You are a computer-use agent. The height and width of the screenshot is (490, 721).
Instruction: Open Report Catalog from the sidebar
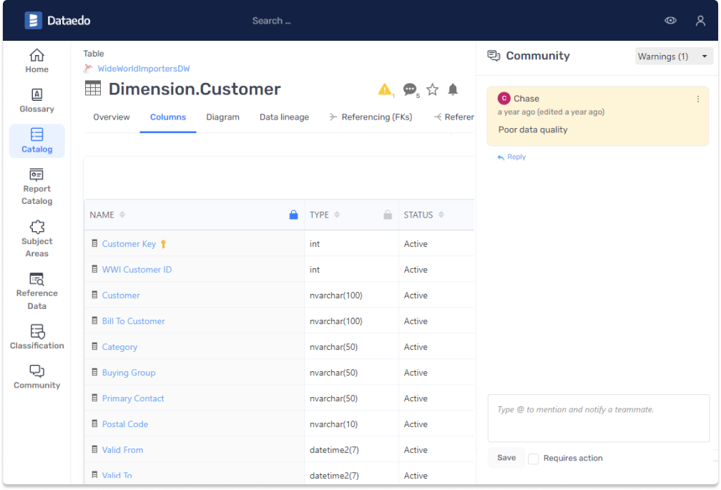pyautogui.click(x=36, y=187)
